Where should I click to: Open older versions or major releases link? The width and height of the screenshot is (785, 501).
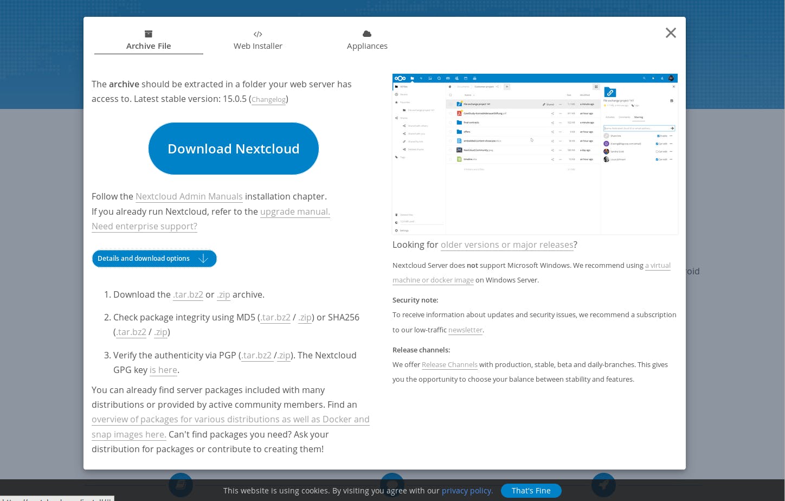(x=507, y=245)
